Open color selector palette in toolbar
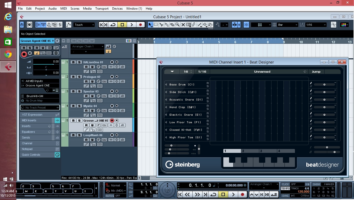The width and height of the screenshot is (354, 200). coord(344,25)
